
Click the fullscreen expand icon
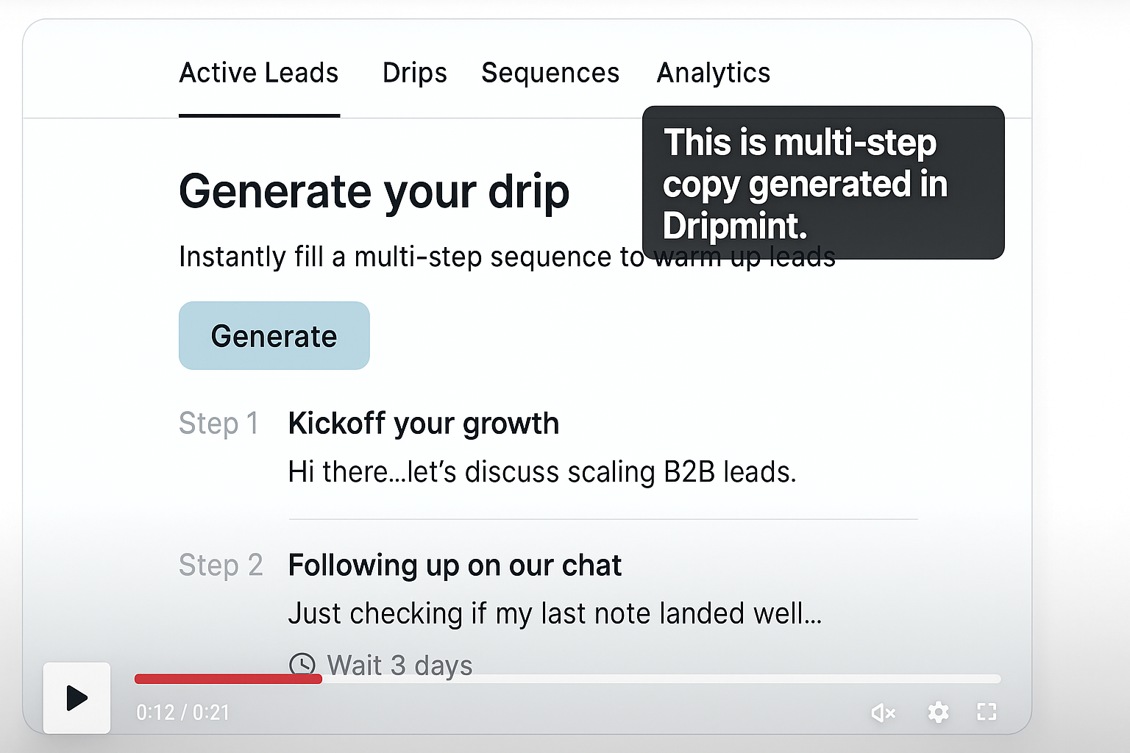pos(987,712)
